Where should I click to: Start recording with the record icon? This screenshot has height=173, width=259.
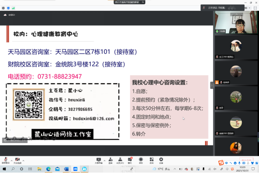click(x=141, y=160)
